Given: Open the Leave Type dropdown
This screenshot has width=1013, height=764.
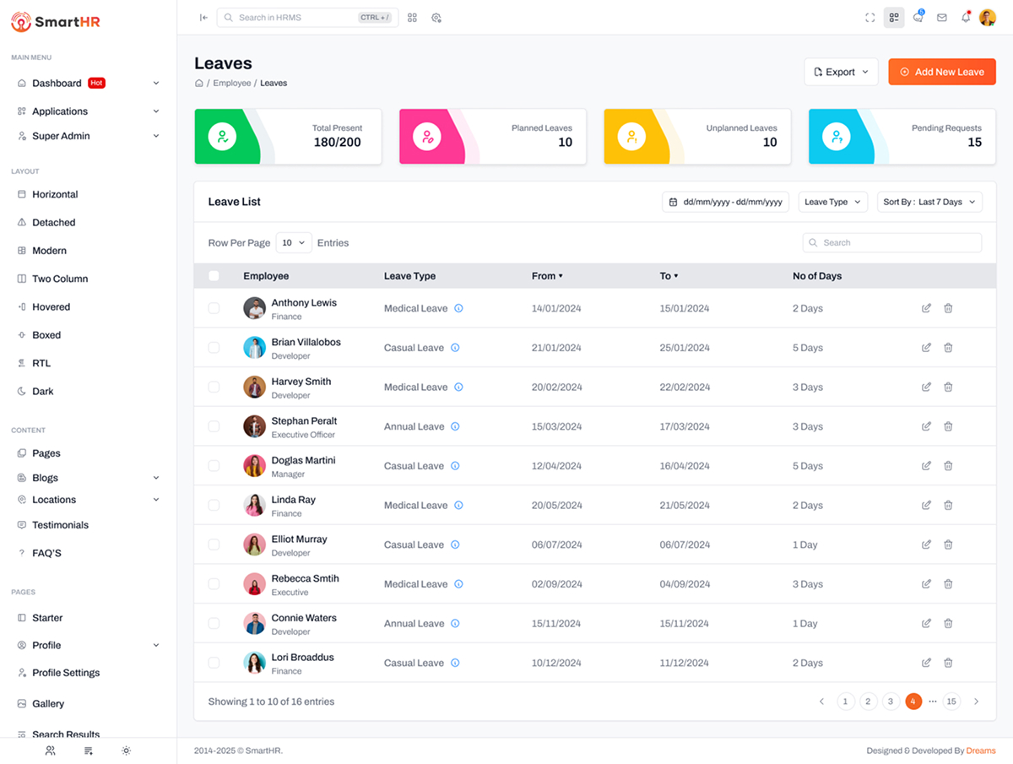Looking at the screenshot, I should [x=833, y=202].
